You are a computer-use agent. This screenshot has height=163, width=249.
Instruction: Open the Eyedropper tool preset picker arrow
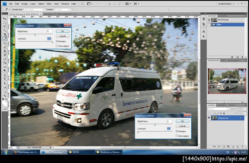[10, 9]
